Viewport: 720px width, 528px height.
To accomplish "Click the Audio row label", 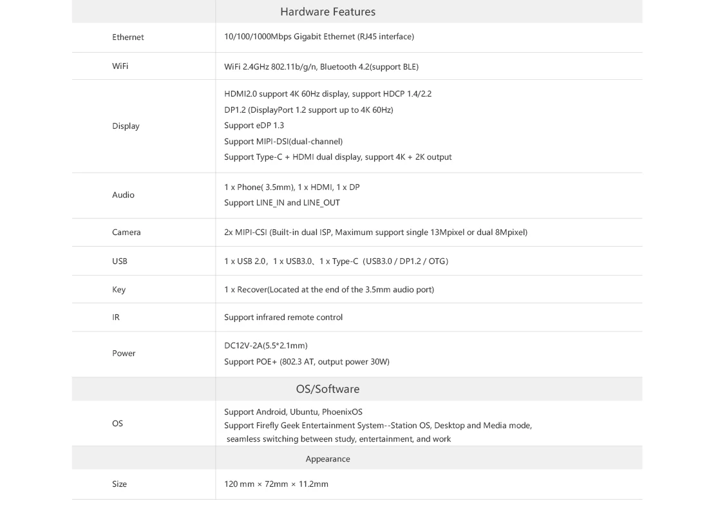I will click(x=123, y=195).
